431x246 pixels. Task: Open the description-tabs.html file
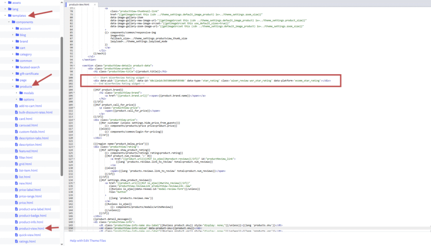point(34,138)
